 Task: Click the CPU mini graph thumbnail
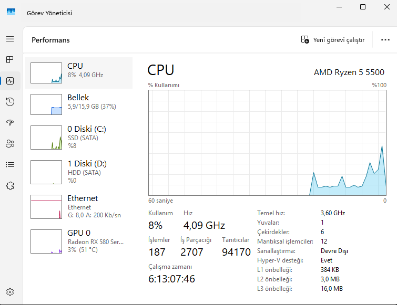tap(46, 73)
